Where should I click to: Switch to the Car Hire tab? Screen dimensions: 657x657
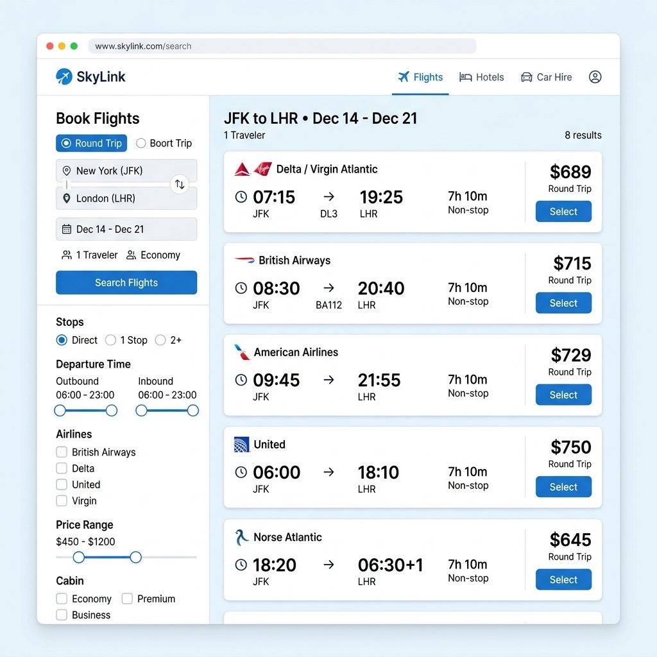[x=546, y=77]
